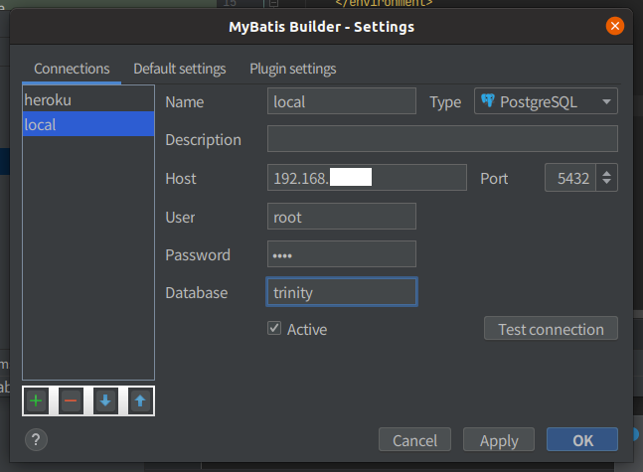Click the Apply button

(499, 440)
